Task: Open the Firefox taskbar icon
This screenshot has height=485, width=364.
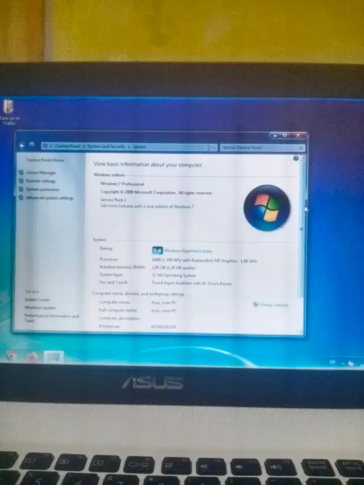Action: pyautogui.click(x=32, y=357)
